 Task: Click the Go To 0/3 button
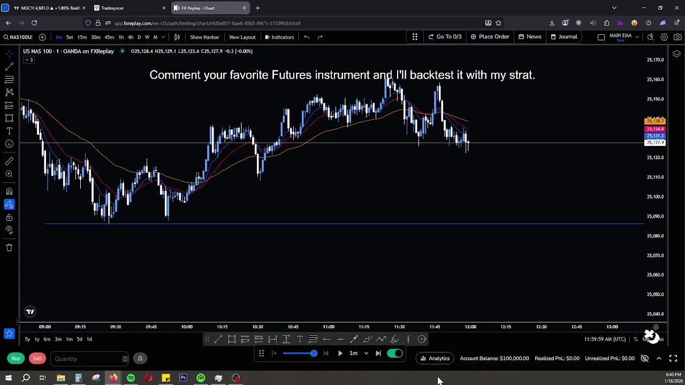[445, 36]
